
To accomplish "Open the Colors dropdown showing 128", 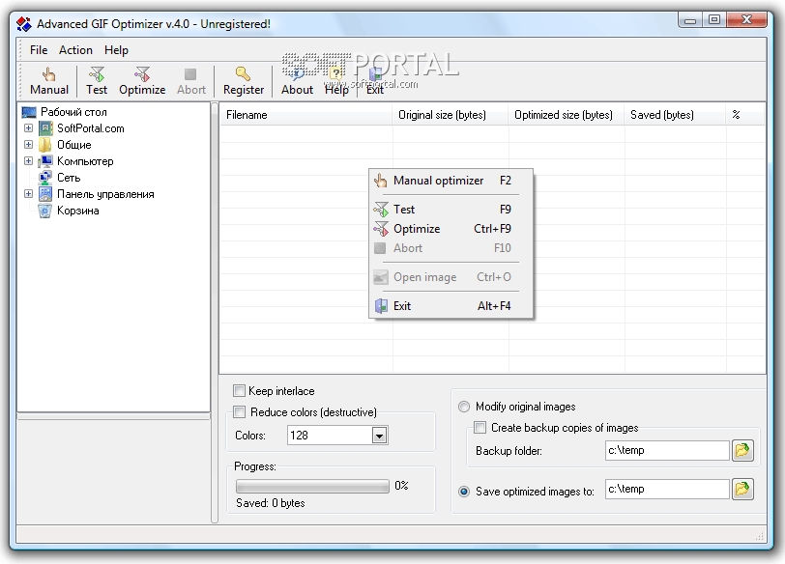I will (380, 436).
